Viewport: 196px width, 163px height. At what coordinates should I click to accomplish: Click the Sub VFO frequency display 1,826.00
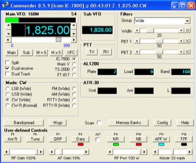tap(98, 30)
